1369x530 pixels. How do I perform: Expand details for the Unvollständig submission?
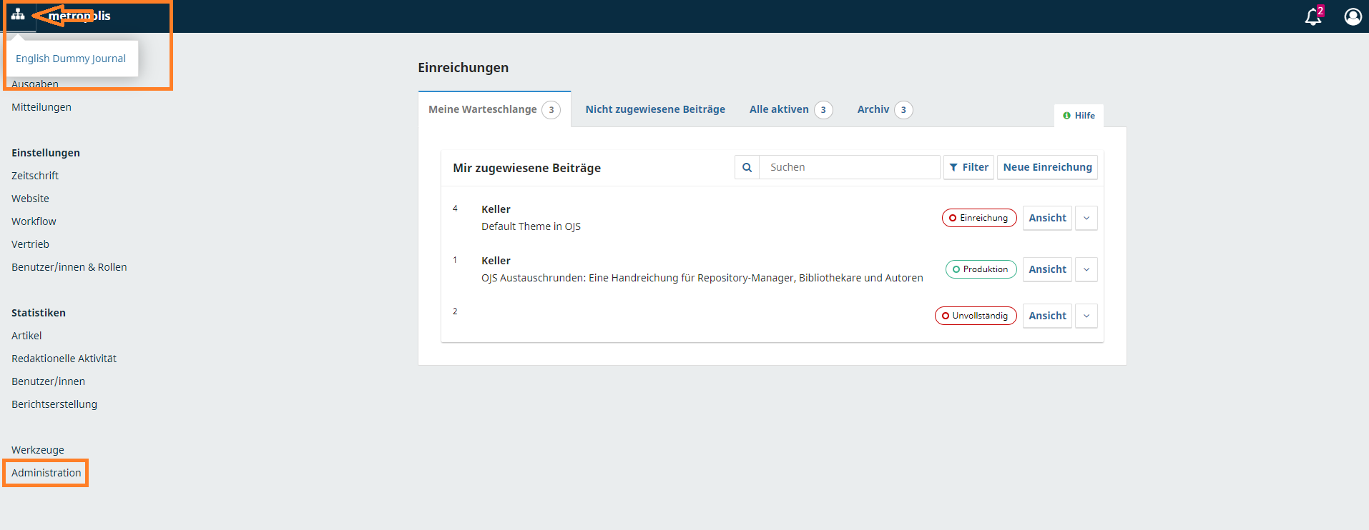coord(1086,316)
